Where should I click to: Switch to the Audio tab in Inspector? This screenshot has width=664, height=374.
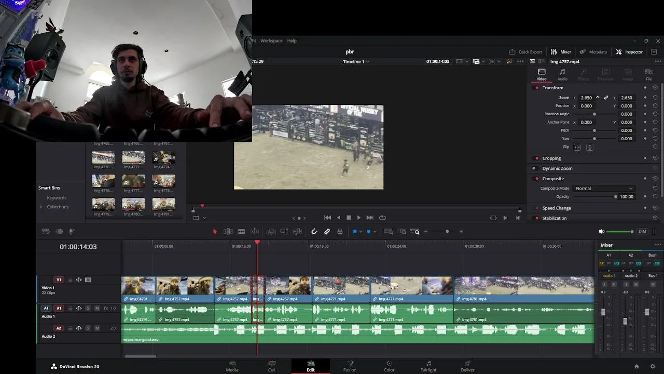click(x=562, y=75)
